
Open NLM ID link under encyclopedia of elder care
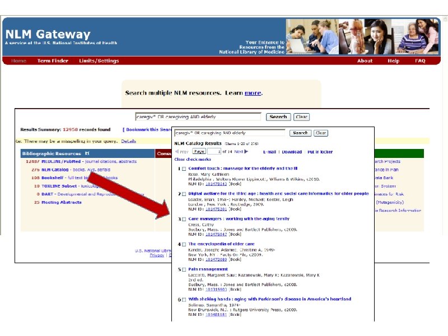[x=216, y=259]
